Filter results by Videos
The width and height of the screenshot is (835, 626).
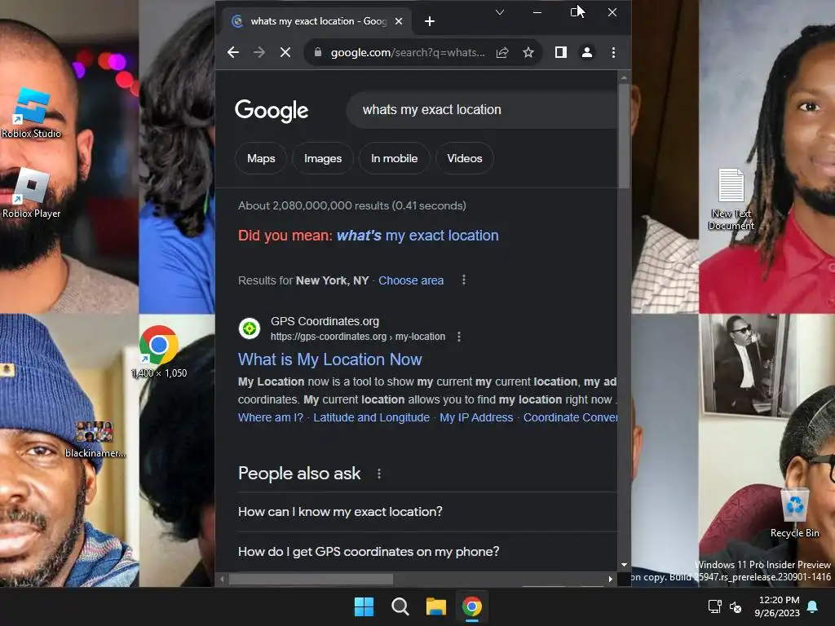point(464,158)
